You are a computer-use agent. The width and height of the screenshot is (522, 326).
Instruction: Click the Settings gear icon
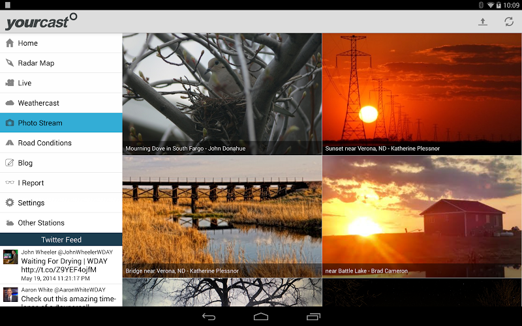pos(10,203)
